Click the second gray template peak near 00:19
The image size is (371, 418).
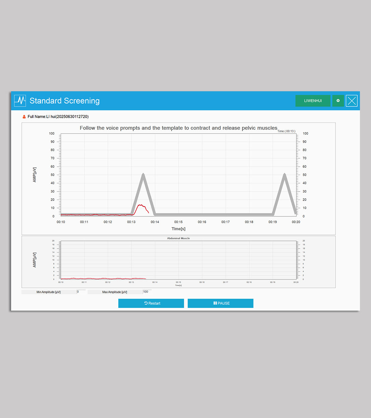[x=285, y=175]
